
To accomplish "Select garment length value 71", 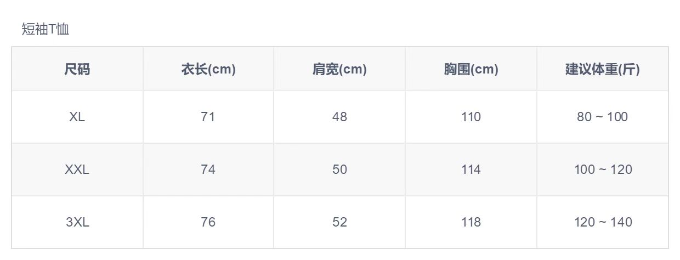I will (208, 117).
